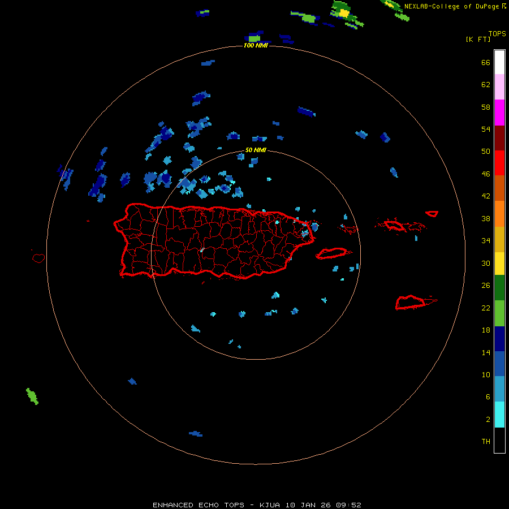Click the "NEXLAB-College of DuPage" credit text
509x509 pixels.
tap(451, 6)
